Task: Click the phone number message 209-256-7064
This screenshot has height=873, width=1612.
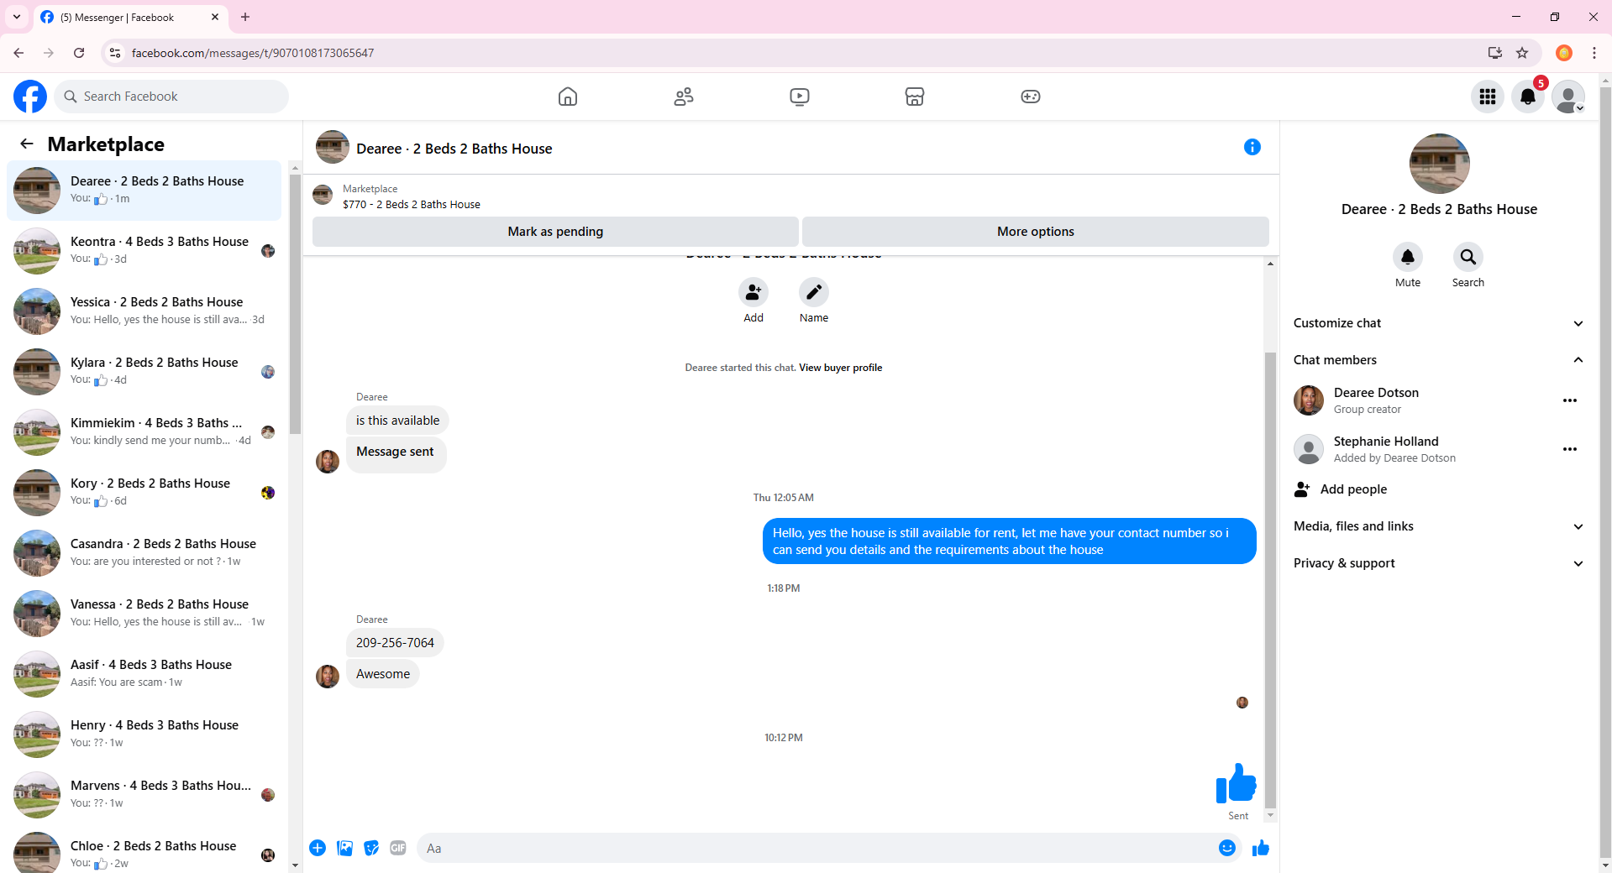Action: [x=395, y=643]
